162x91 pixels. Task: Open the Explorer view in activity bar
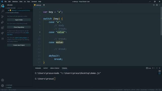pyautogui.click(x=3, y=6)
